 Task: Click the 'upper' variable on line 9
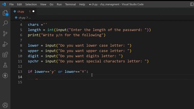(33, 51)
